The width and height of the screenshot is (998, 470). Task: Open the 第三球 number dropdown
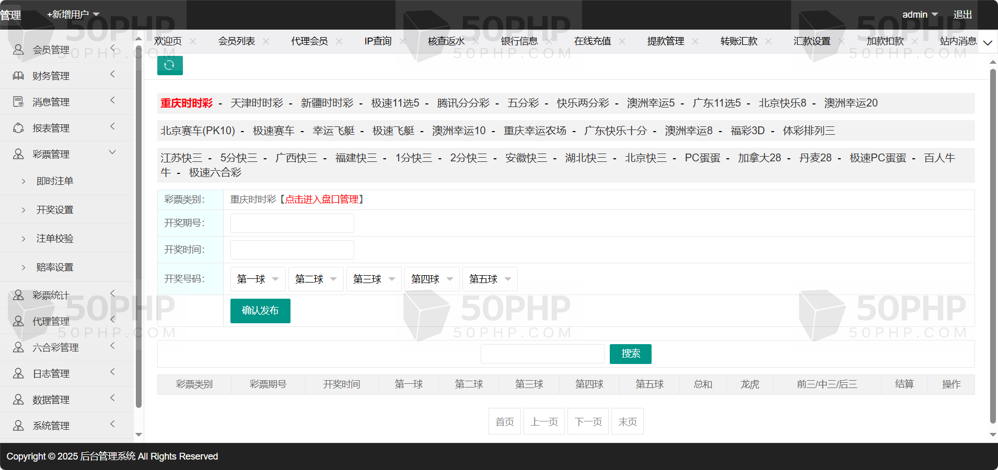pyautogui.click(x=374, y=279)
